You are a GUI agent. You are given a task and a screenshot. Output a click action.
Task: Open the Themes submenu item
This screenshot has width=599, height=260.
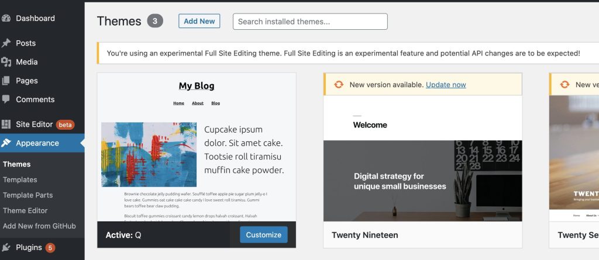pyautogui.click(x=17, y=164)
